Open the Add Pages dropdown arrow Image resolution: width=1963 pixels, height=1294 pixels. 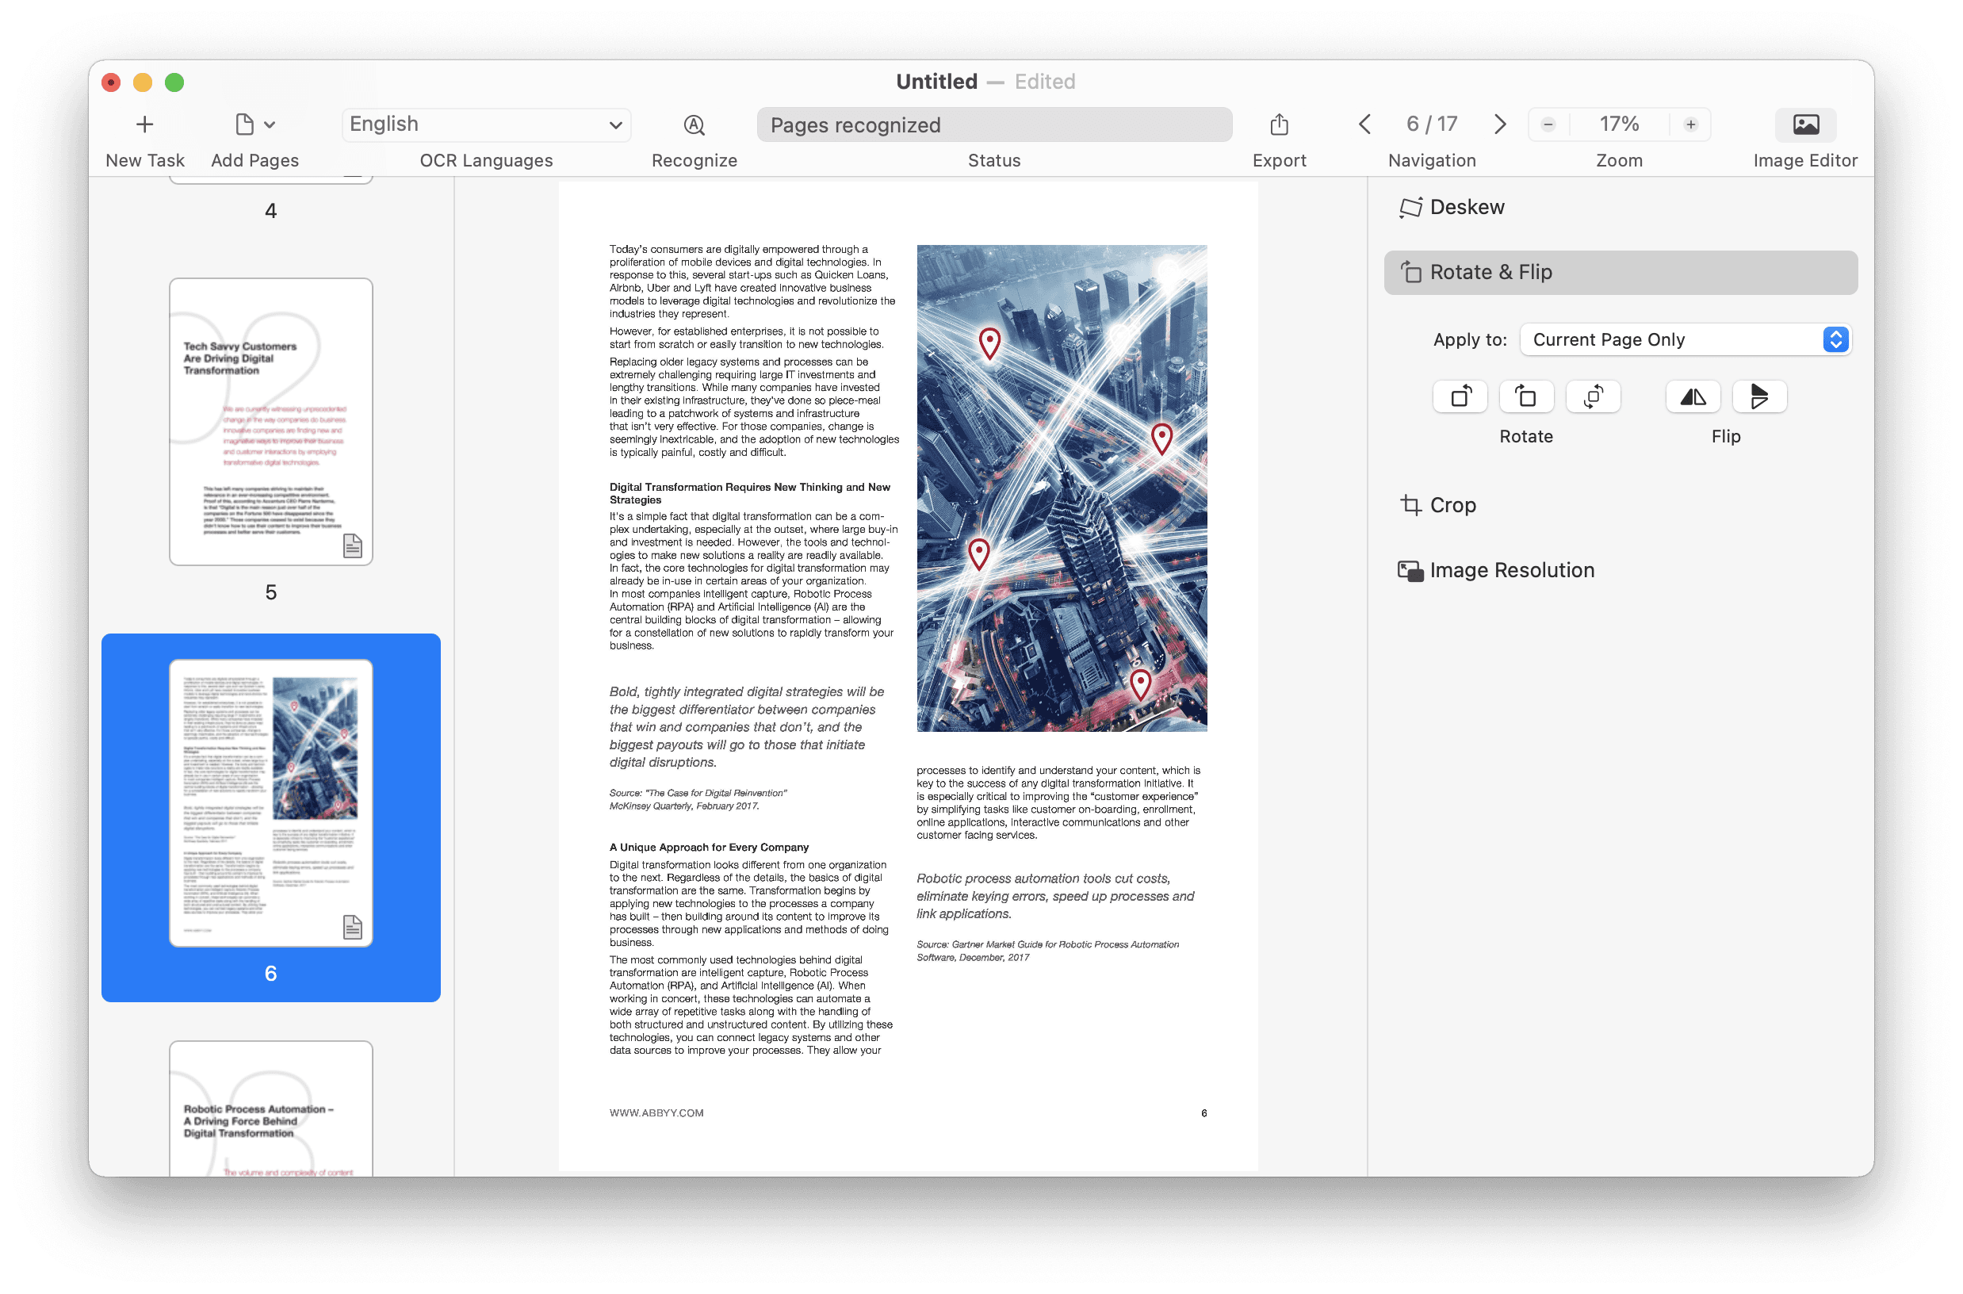(269, 124)
